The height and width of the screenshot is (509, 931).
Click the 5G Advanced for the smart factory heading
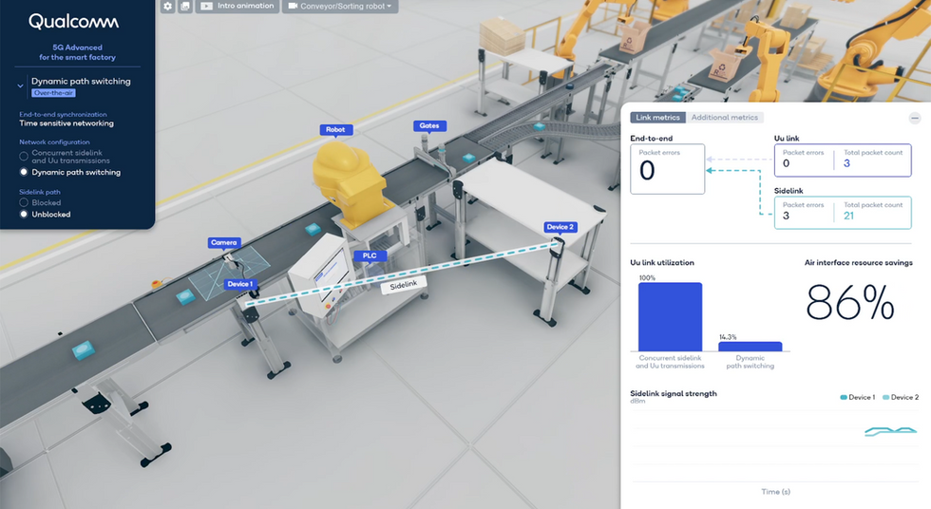77,52
